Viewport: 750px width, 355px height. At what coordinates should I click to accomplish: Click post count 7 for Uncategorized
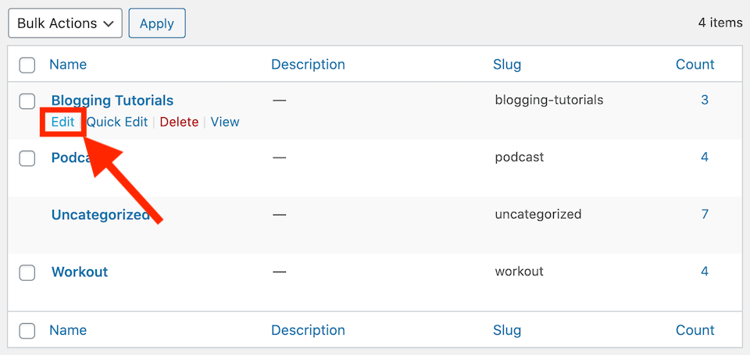point(705,214)
